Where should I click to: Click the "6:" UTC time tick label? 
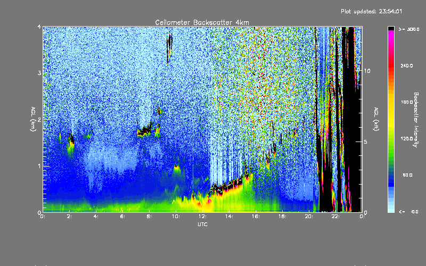(122, 217)
